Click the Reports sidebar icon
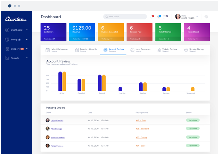The width and height of the screenshot is (219, 155). (x=7, y=58)
